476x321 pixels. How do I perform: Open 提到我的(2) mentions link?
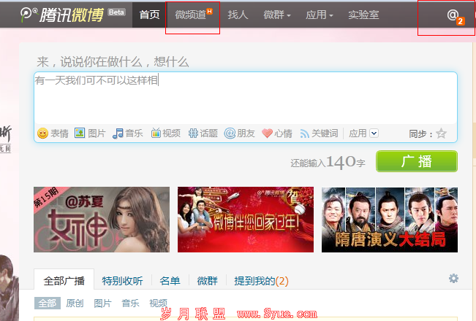point(261,281)
